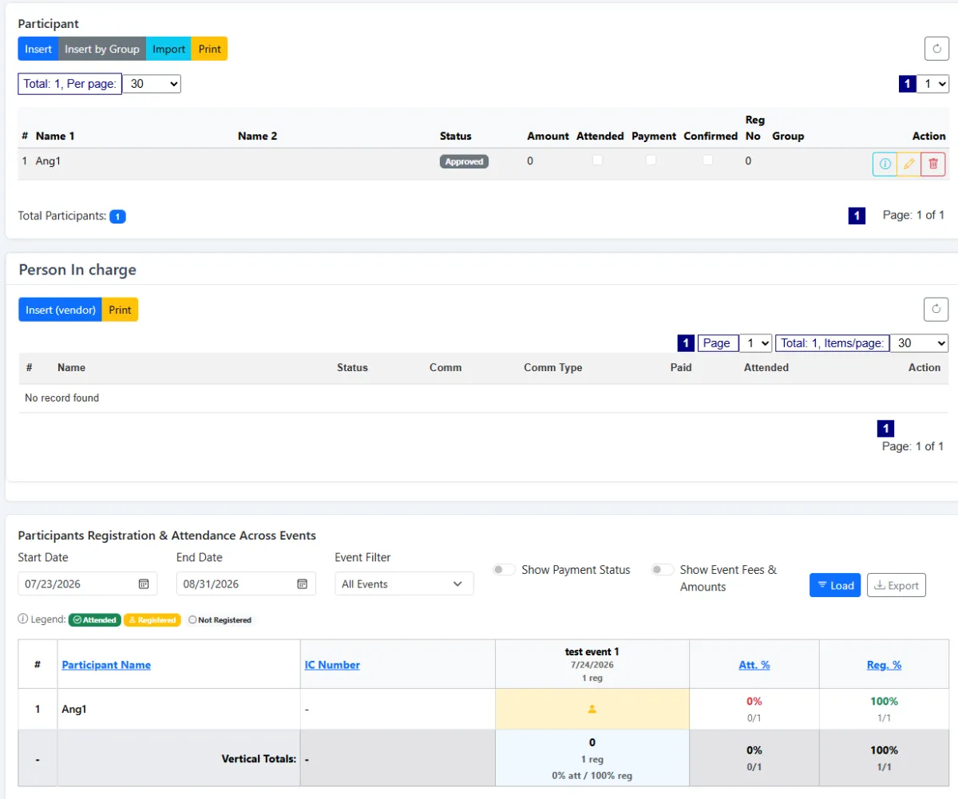Refresh the Participant list
The image size is (958, 799).
point(936,49)
